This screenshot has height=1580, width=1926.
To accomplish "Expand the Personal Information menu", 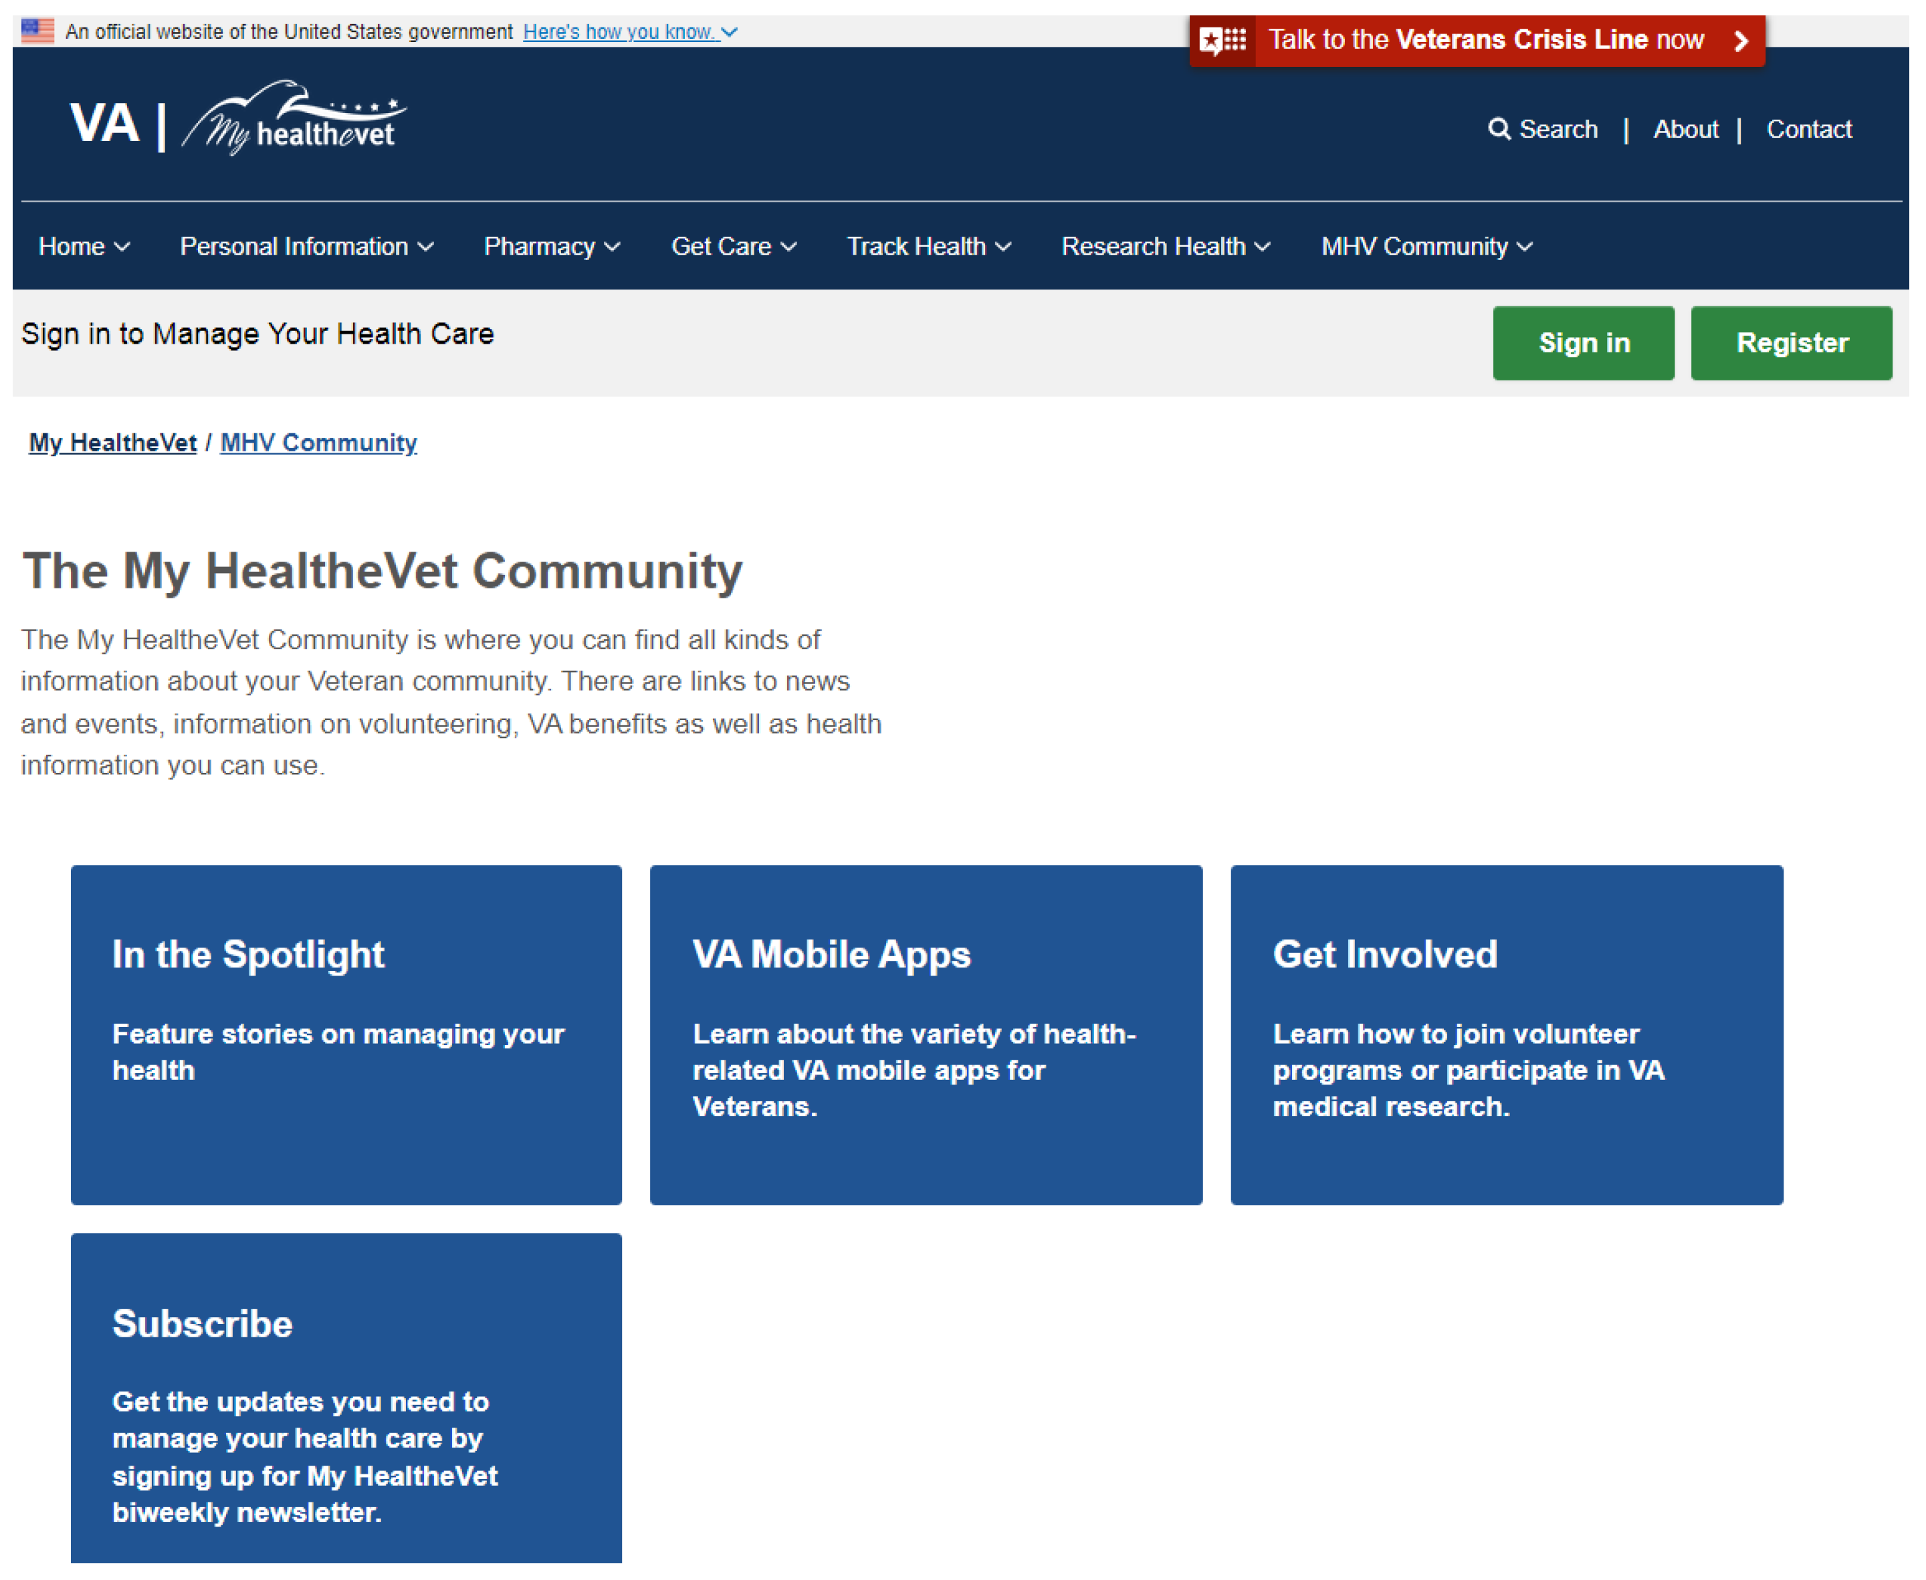I will click(307, 247).
